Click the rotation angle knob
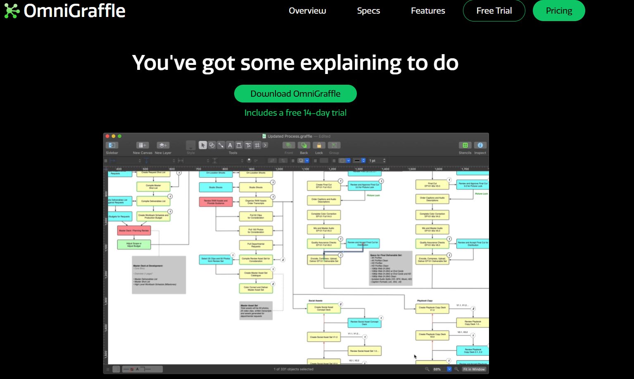Viewport: 634px width, 379px height. pos(249,160)
